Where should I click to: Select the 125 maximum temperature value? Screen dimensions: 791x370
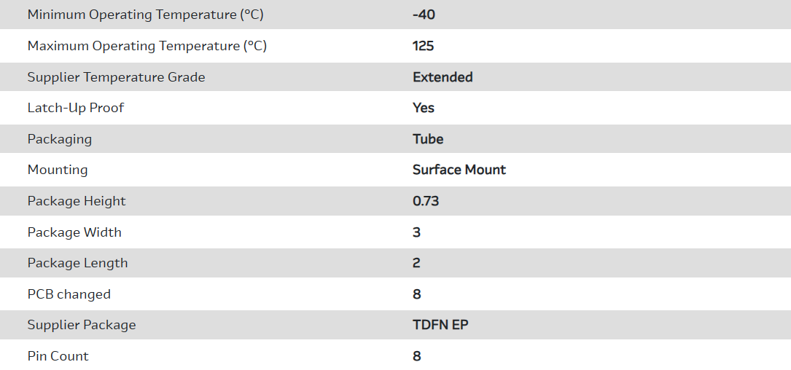(x=423, y=46)
